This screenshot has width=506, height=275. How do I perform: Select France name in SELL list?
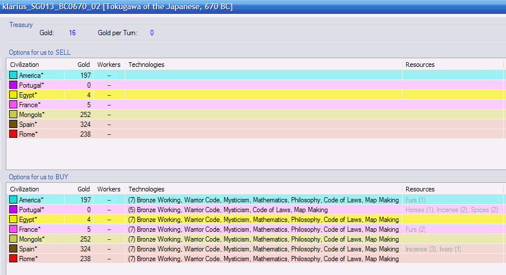(29, 105)
